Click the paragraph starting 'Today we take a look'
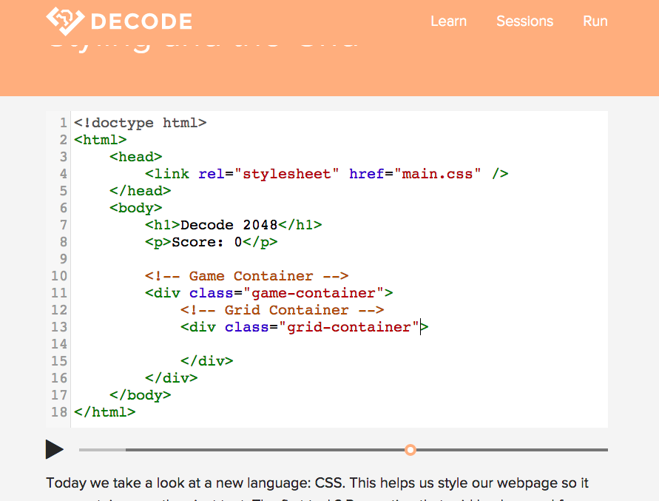Viewport: 659px width, 501px height. point(317,488)
